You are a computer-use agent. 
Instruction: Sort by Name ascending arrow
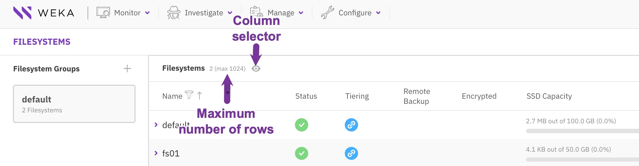coord(200,96)
